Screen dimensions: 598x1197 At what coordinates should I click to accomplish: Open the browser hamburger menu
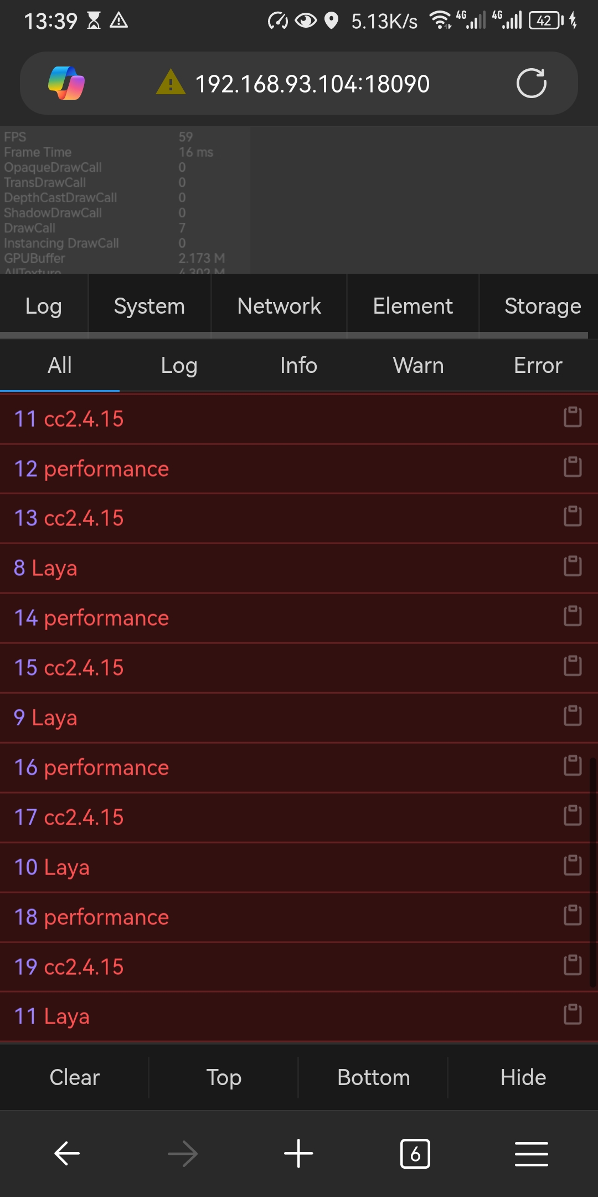532,1154
